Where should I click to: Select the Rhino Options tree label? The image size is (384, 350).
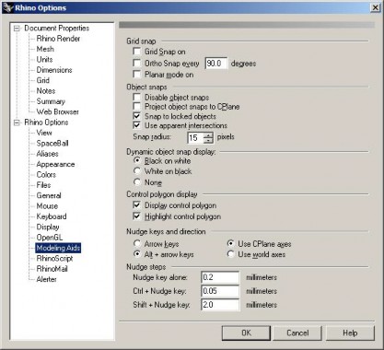click(x=46, y=122)
